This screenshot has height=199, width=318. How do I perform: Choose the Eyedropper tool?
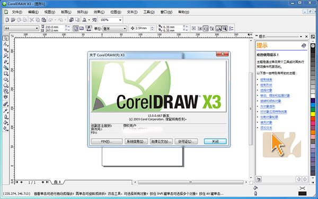click(x=6, y=111)
